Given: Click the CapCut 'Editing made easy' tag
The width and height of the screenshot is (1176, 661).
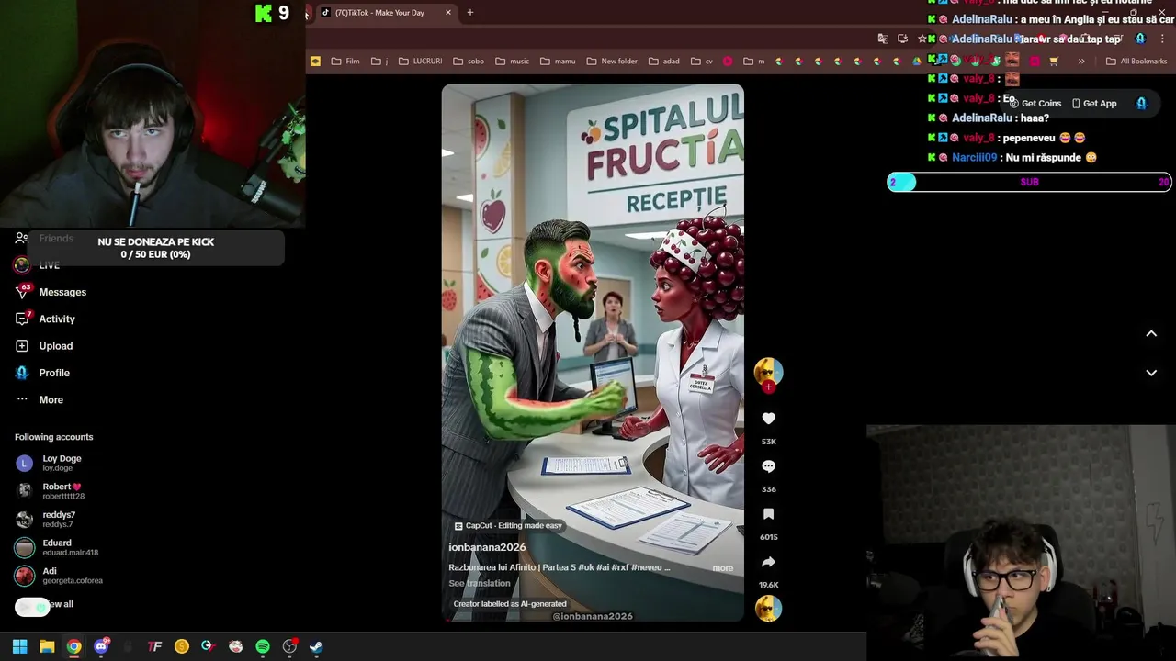Looking at the screenshot, I should tap(508, 526).
